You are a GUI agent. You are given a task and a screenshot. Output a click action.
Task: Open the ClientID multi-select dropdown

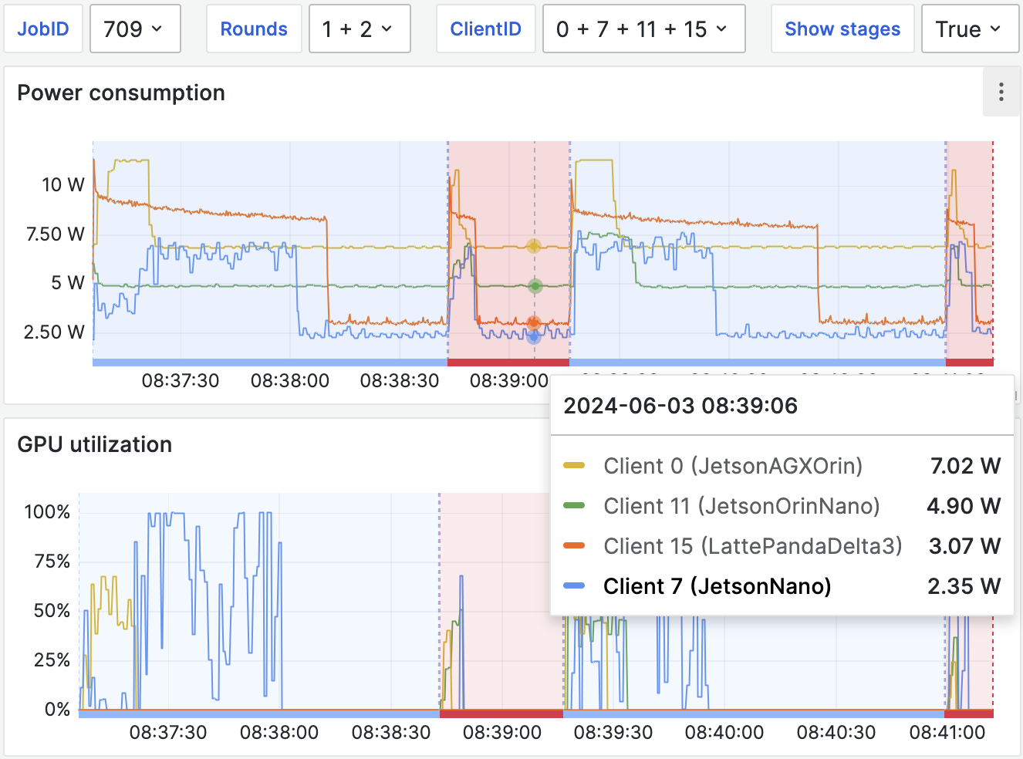tap(643, 29)
